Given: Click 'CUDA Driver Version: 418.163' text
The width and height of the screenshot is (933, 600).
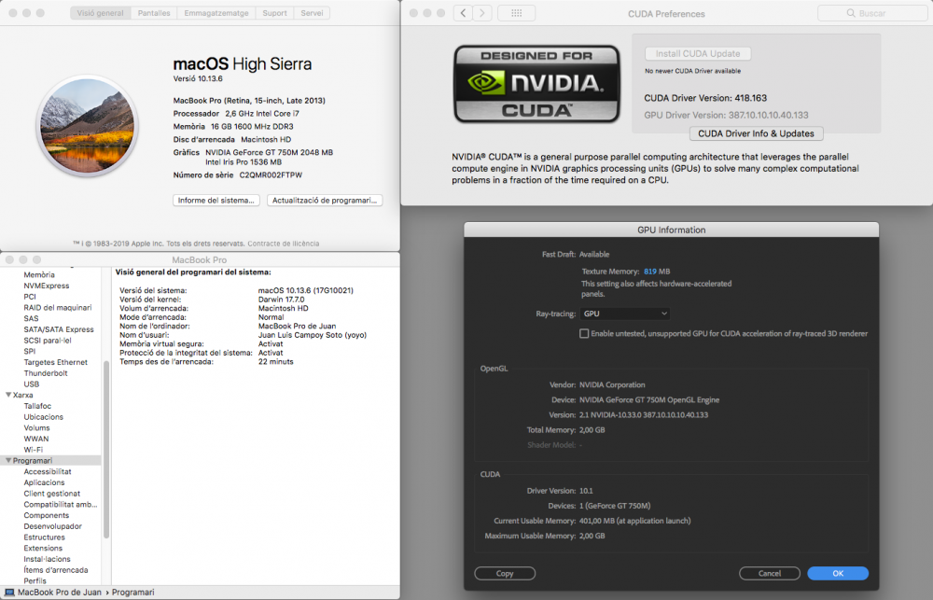Looking at the screenshot, I should tap(705, 98).
